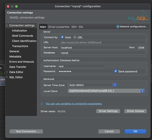
Task: Click the green zoom window button
Action: point(16,6)
